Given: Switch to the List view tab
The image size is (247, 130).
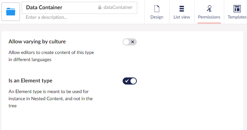Looking at the screenshot, I should point(182,12).
